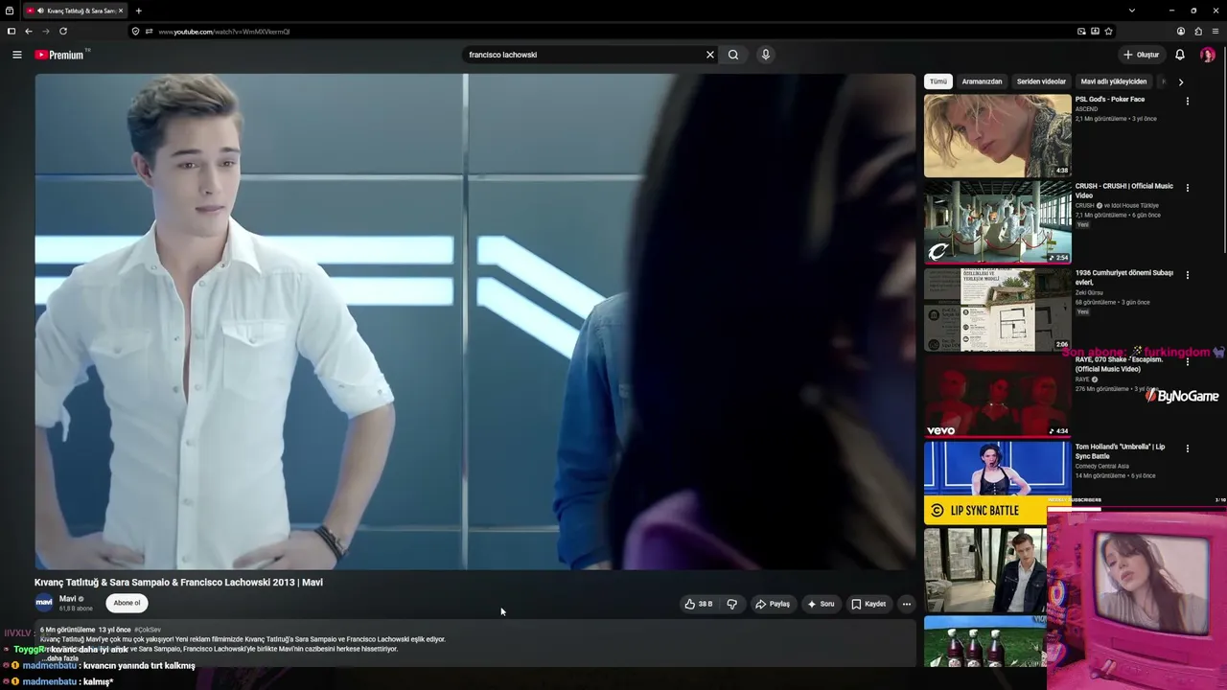Expand the tab list dropdown chevron

(x=1132, y=11)
